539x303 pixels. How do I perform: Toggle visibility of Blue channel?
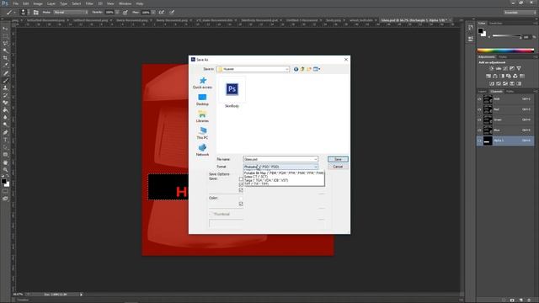[x=479, y=130]
